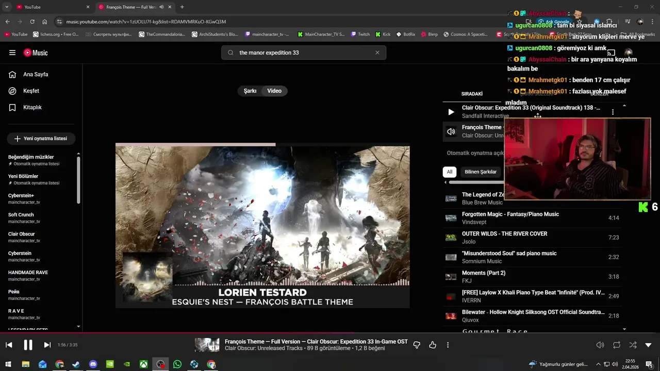Open tab search dropdown
Viewport: 660px width, 371px height.
click(x=6, y=7)
